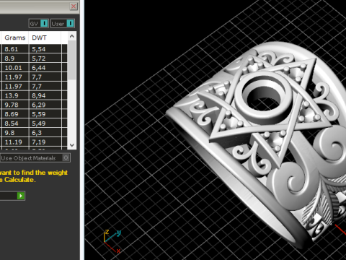Select the 6,29 DWT cell

point(45,105)
